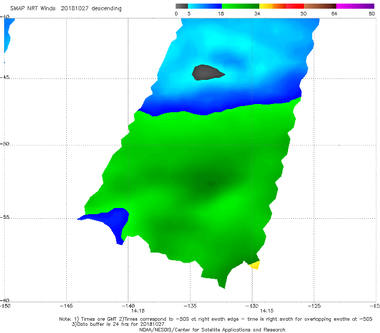
Task: Click the dark gray low-wind patch on map
Action: (x=207, y=72)
